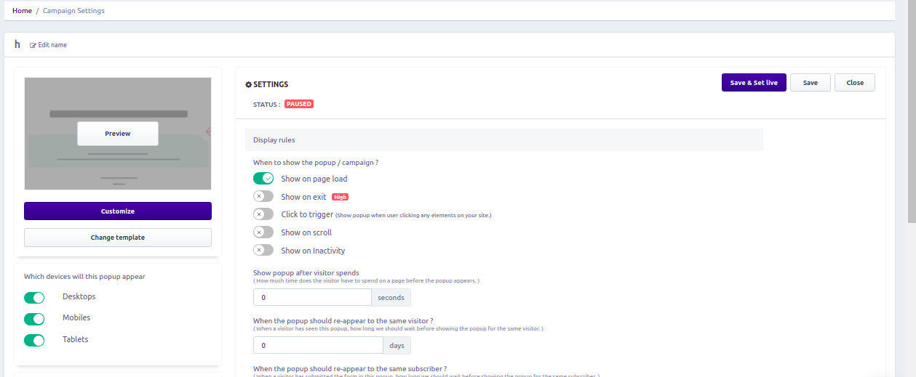Click the 'days' unit label

(x=397, y=345)
